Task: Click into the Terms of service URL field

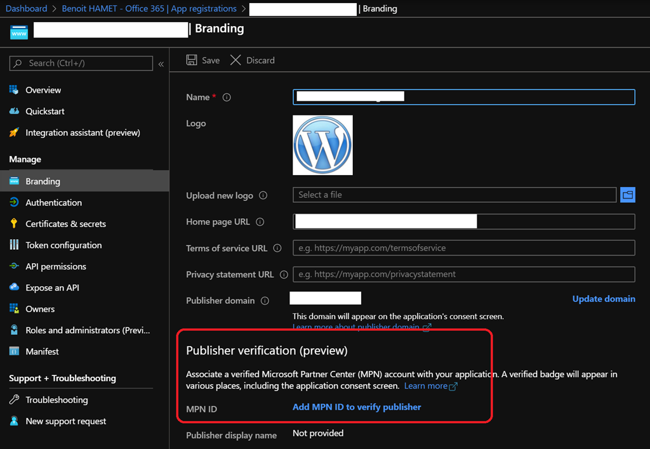Action: [463, 248]
